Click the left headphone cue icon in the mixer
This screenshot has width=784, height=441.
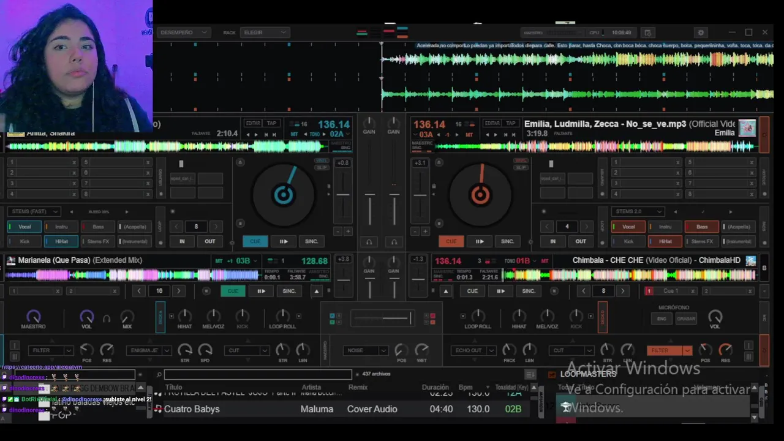click(x=369, y=242)
